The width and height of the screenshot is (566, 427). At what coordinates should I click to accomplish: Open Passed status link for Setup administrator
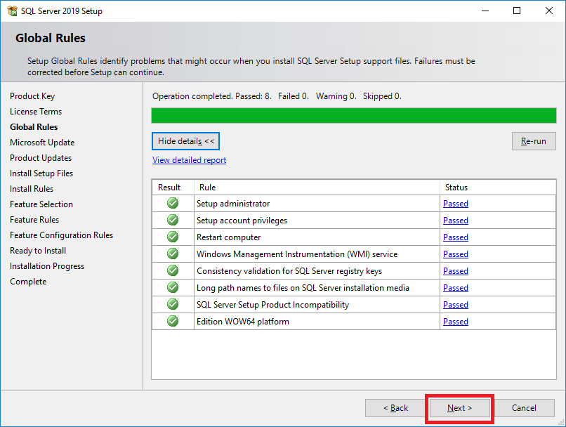click(x=456, y=204)
